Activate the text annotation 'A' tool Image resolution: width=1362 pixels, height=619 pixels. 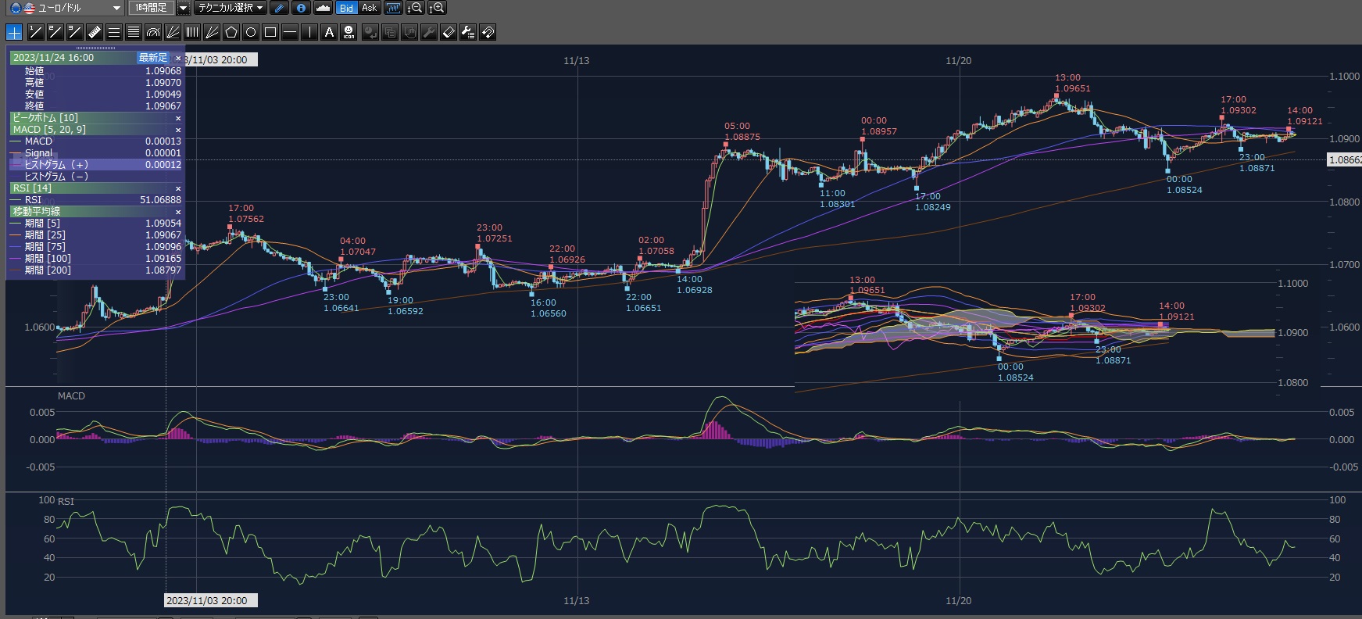tap(329, 32)
